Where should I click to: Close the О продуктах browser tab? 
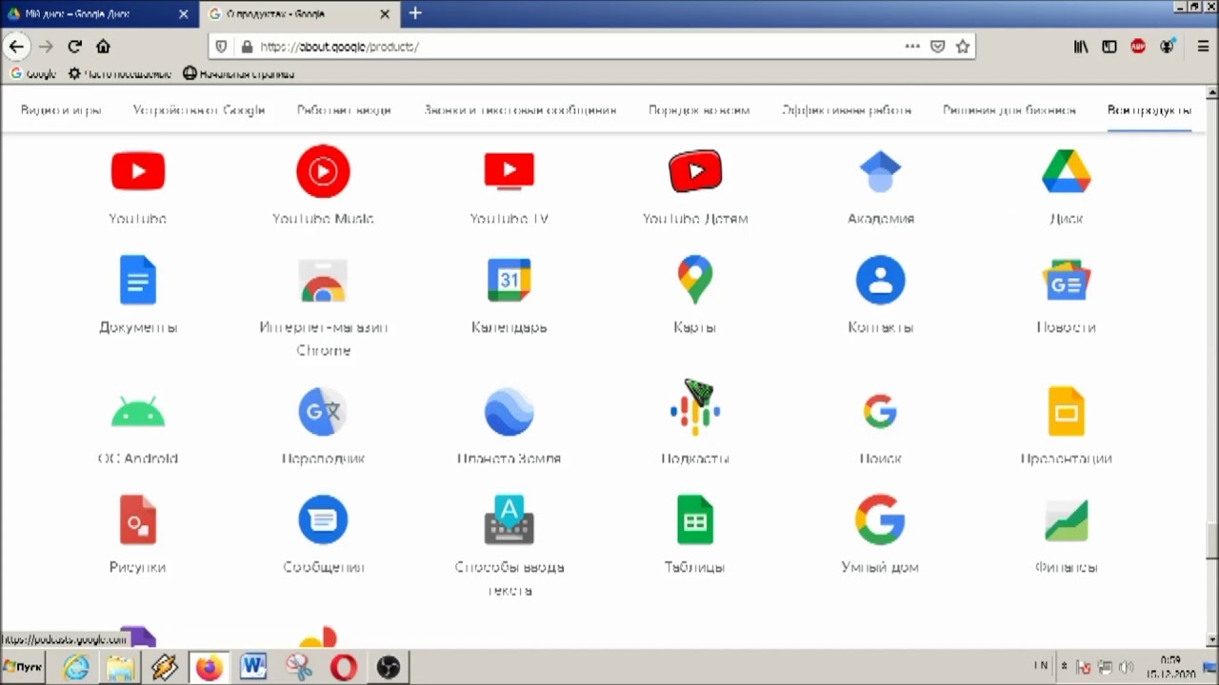385,14
